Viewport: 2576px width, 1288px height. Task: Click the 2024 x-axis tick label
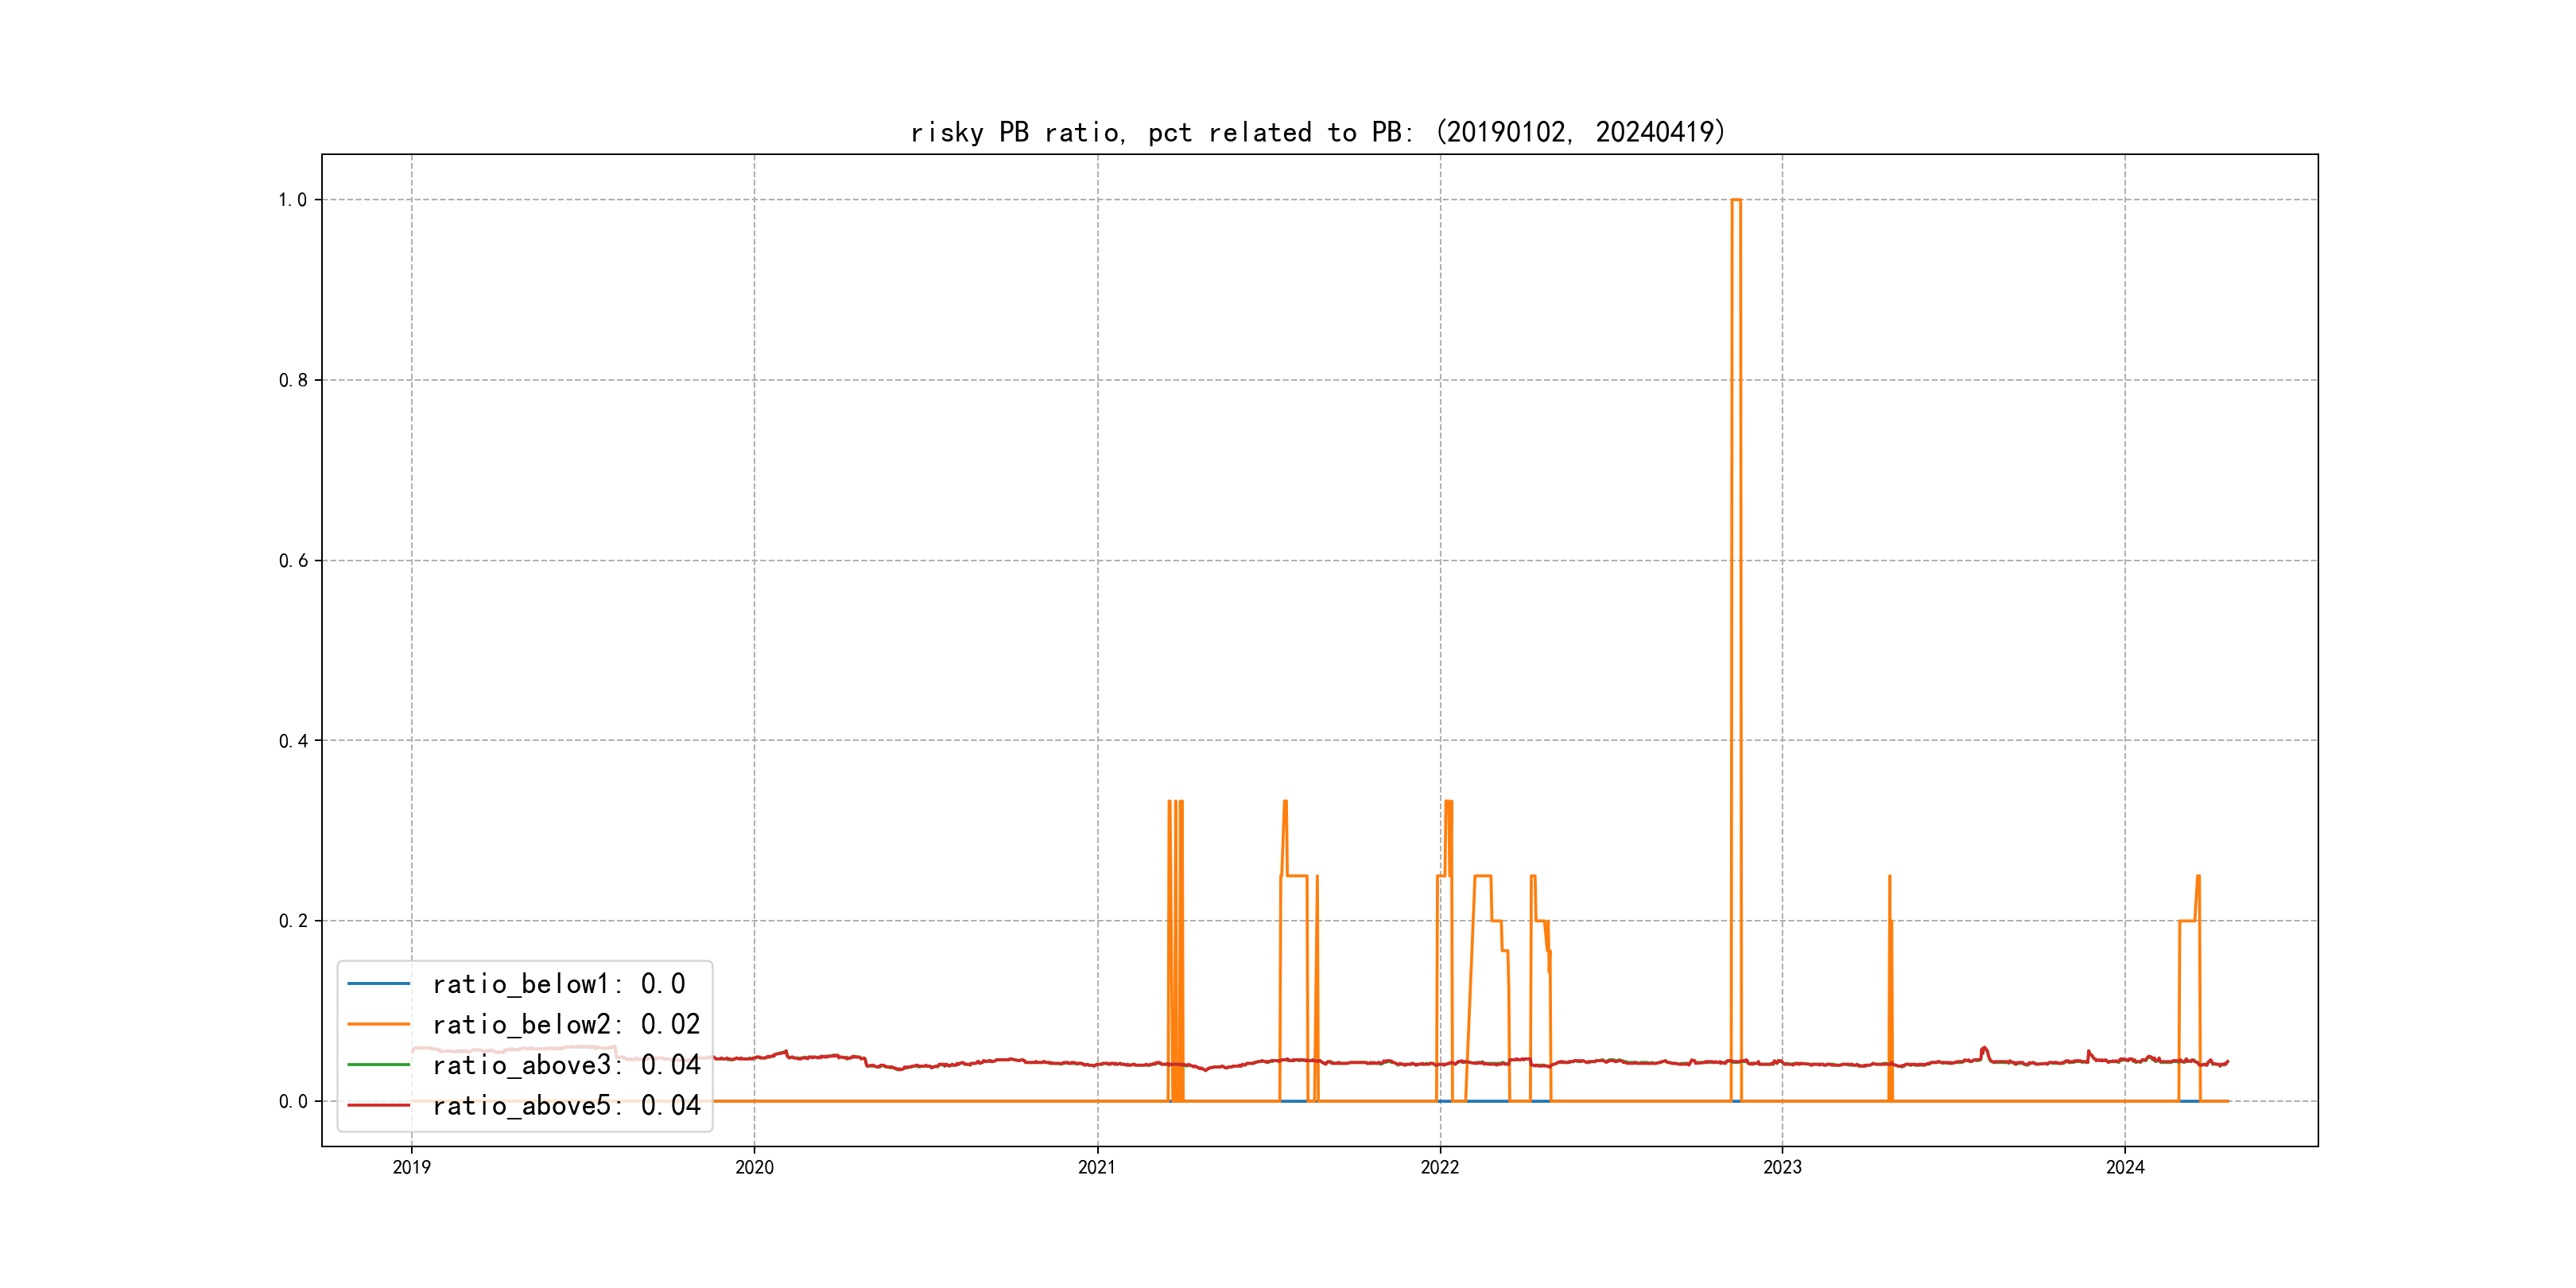tap(2125, 1167)
